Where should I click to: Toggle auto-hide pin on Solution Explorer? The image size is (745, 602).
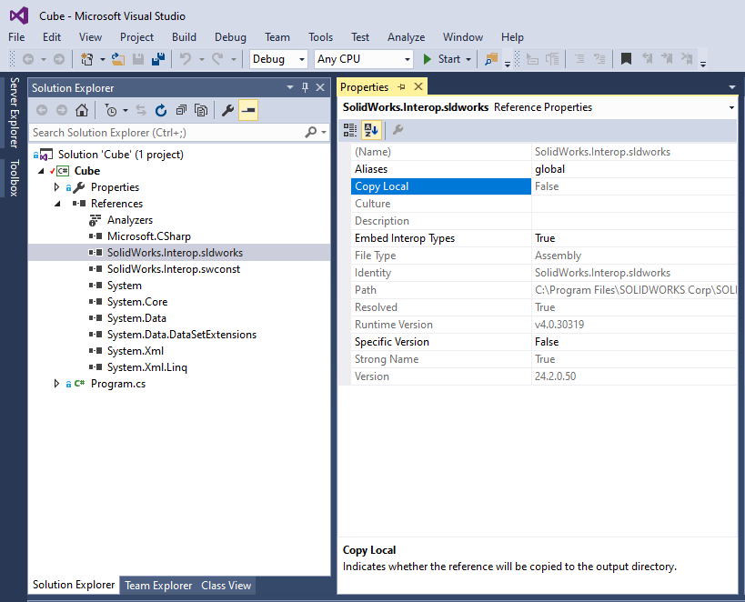[305, 87]
